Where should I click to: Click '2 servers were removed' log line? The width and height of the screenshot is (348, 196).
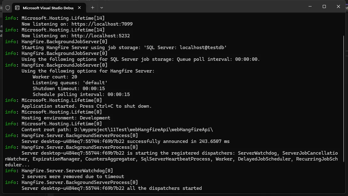click(x=73, y=177)
